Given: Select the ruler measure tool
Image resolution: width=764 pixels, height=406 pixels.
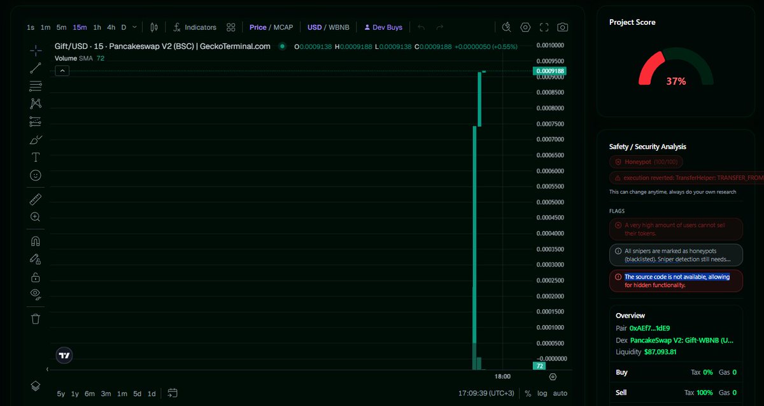Looking at the screenshot, I should tap(36, 199).
